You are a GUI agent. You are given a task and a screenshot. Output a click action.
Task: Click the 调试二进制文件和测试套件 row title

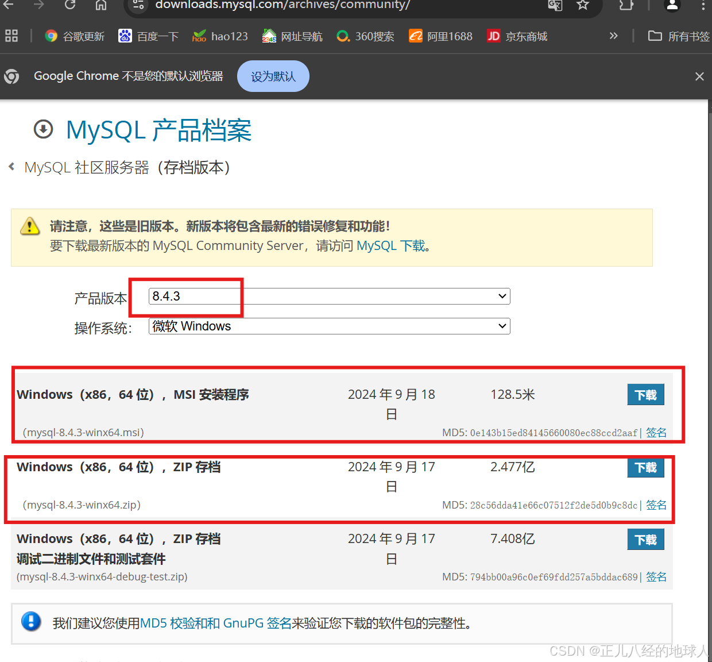(91, 559)
